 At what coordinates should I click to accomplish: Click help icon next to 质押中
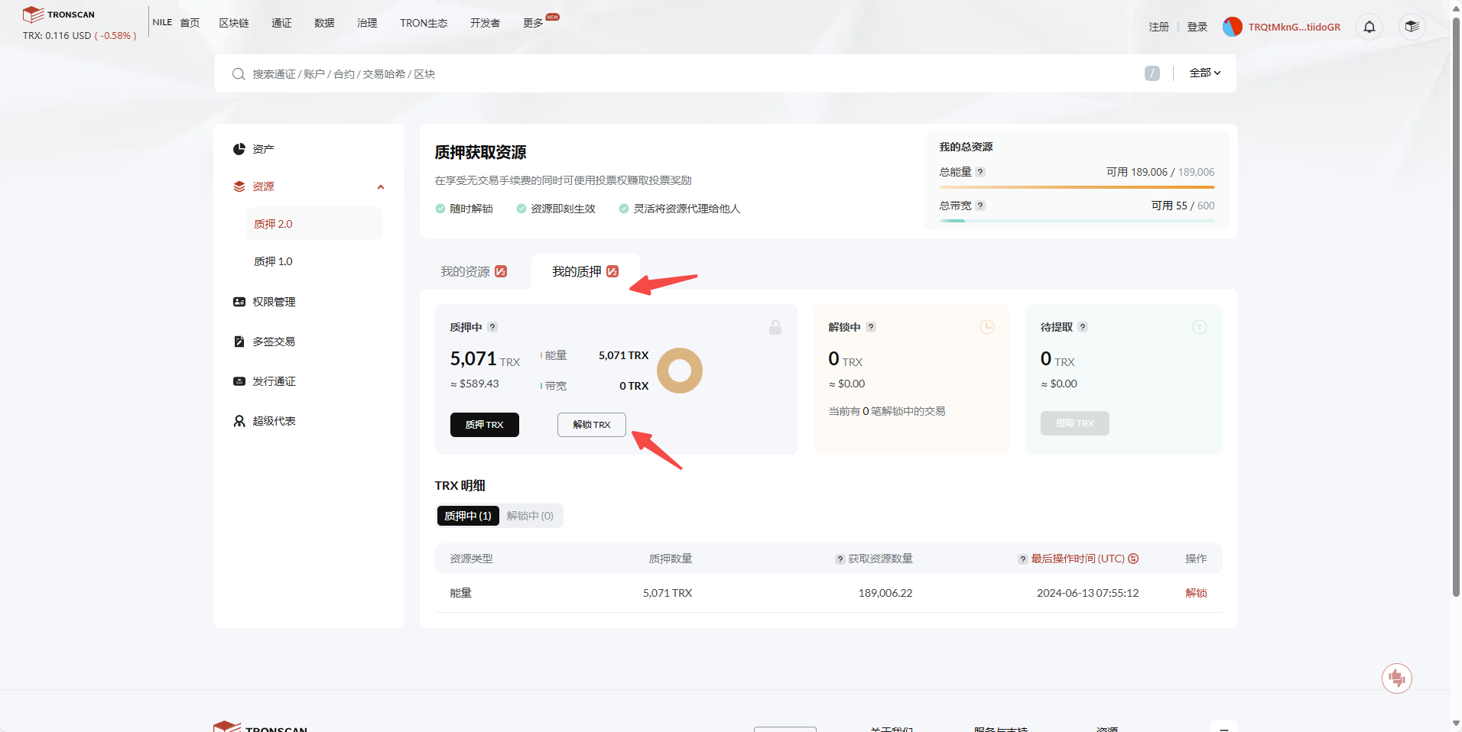click(492, 327)
